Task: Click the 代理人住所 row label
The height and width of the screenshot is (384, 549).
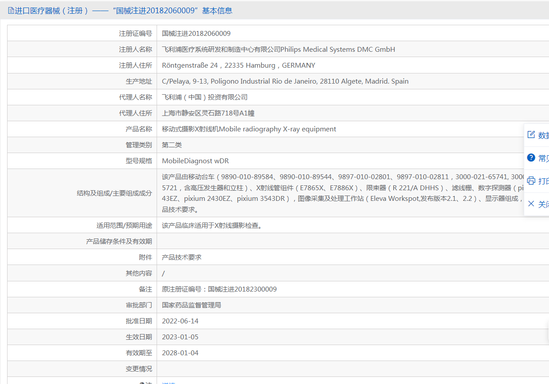Action: tap(135, 113)
